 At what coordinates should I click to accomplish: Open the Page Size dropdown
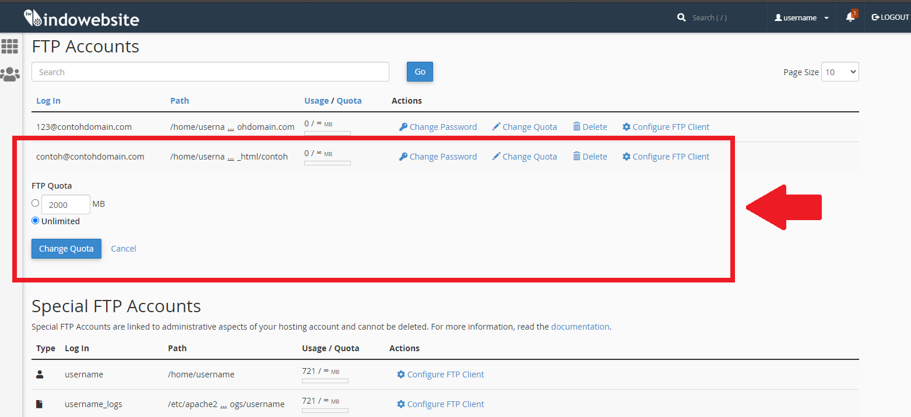pyautogui.click(x=839, y=72)
